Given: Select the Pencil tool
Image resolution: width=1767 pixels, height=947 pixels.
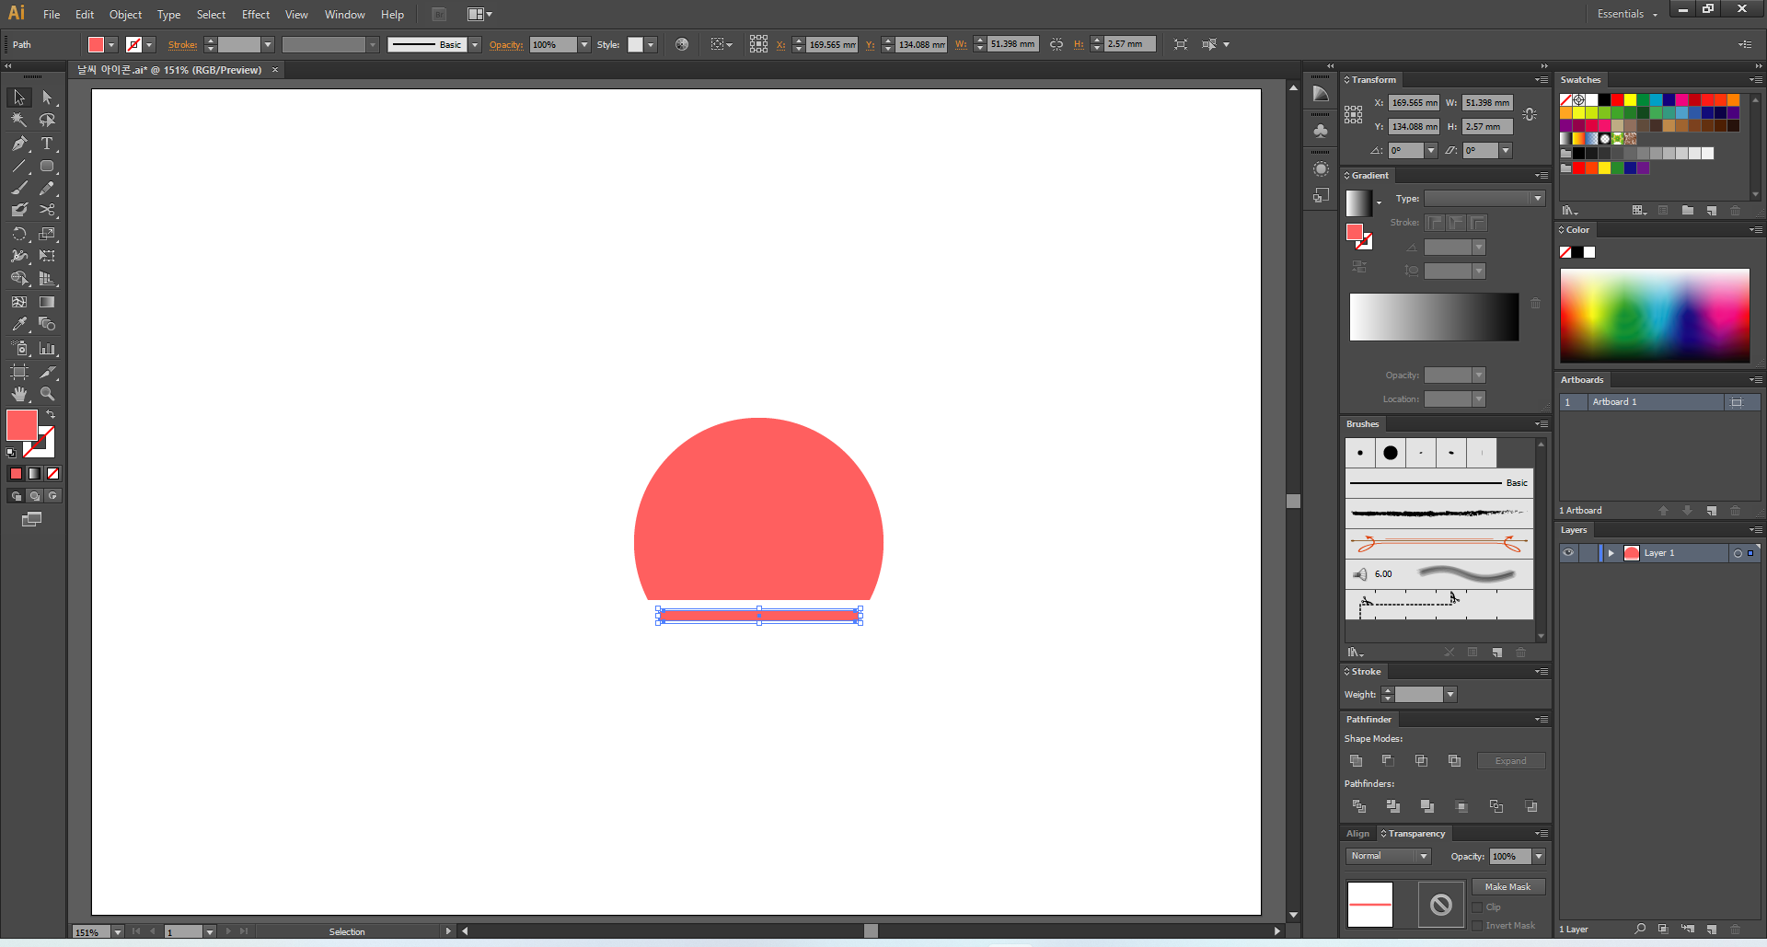Looking at the screenshot, I should (x=47, y=189).
